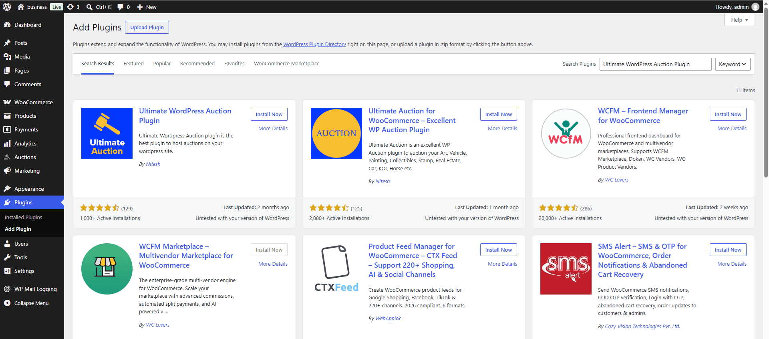769x339 pixels.
Task: Open the Add Plugin submenu item
Action: pyautogui.click(x=18, y=229)
